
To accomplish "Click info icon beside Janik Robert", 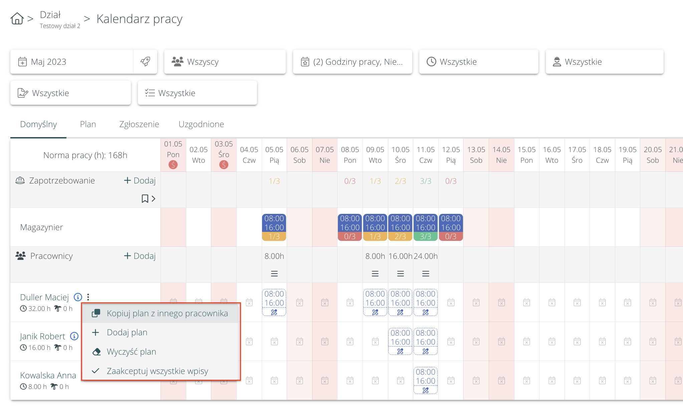I will (74, 336).
